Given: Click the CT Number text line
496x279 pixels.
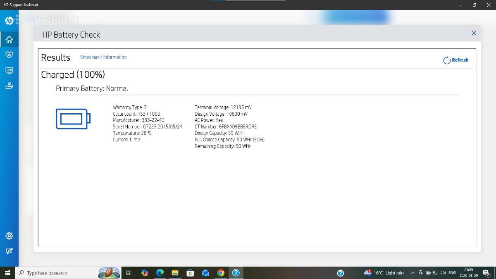Looking at the screenshot, I should click(226, 126).
